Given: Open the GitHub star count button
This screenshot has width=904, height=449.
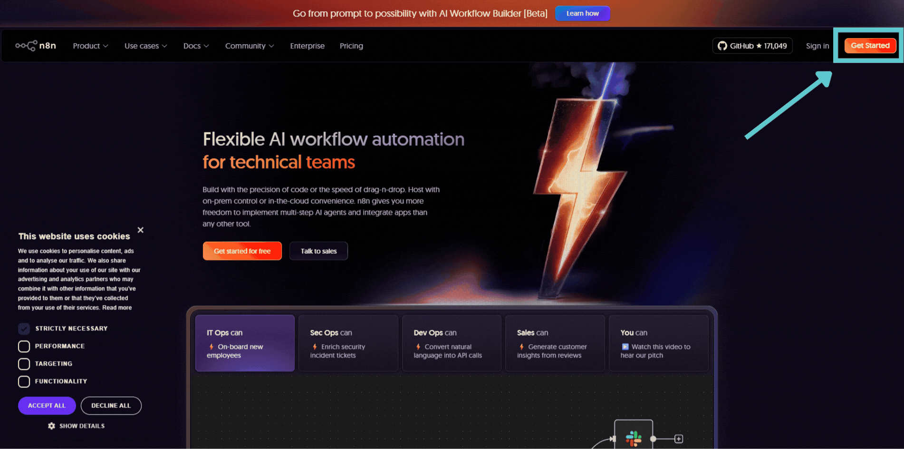Looking at the screenshot, I should (x=752, y=46).
